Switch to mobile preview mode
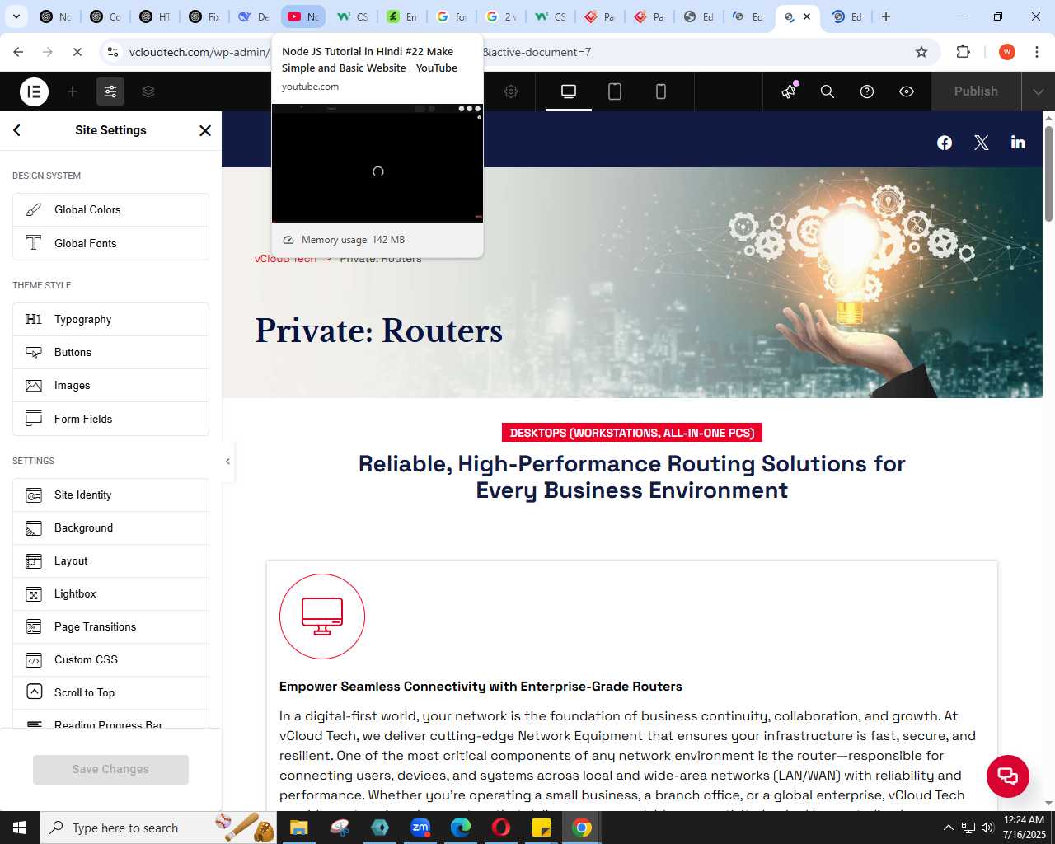This screenshot has width=1055, height=844. tap(661, 91)
